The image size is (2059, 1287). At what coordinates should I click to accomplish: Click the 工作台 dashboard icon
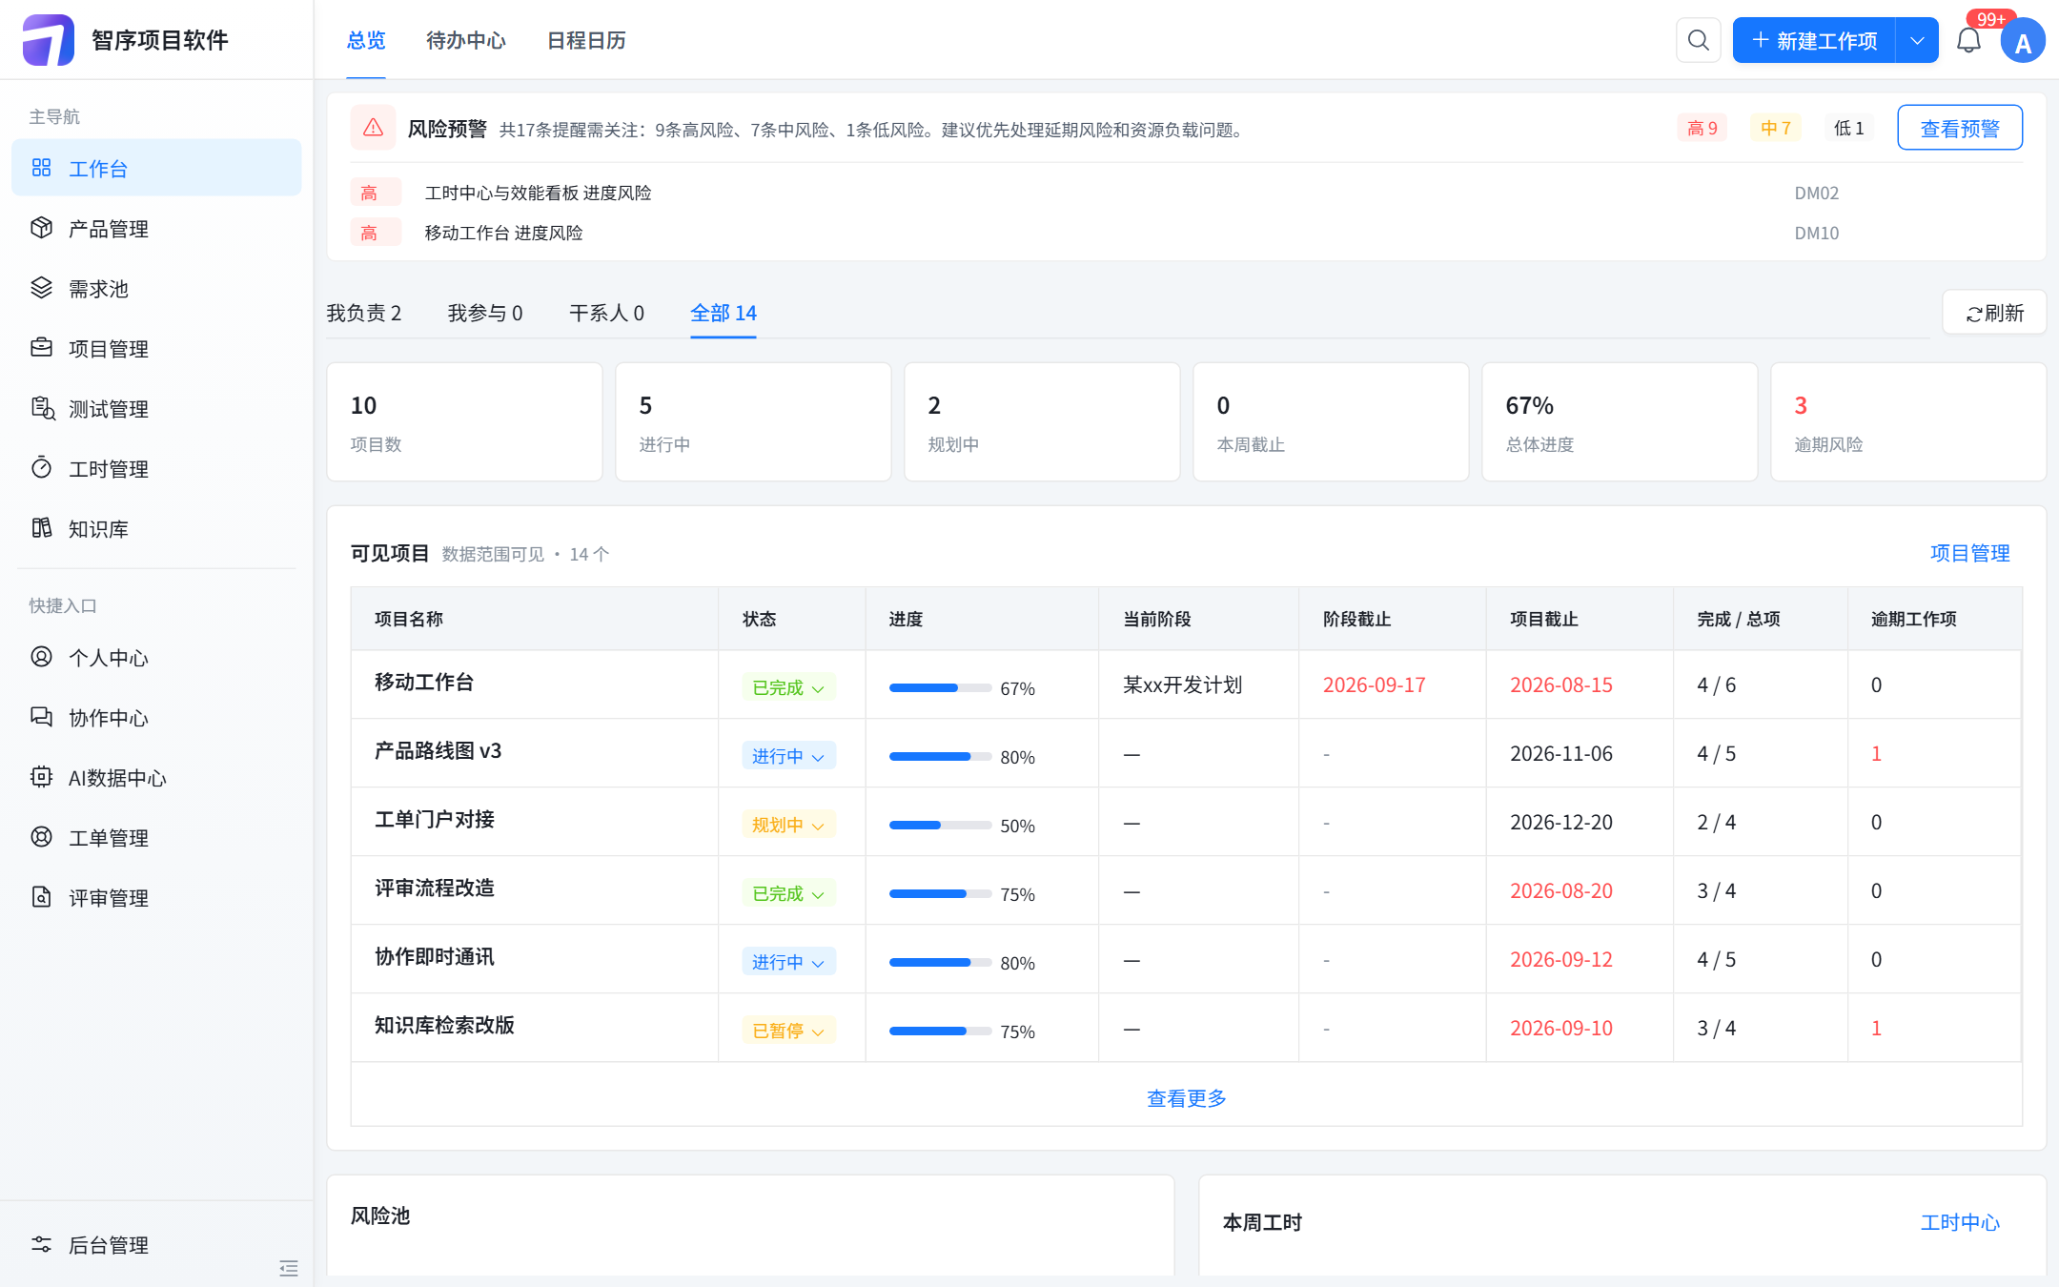coord(41,168)
